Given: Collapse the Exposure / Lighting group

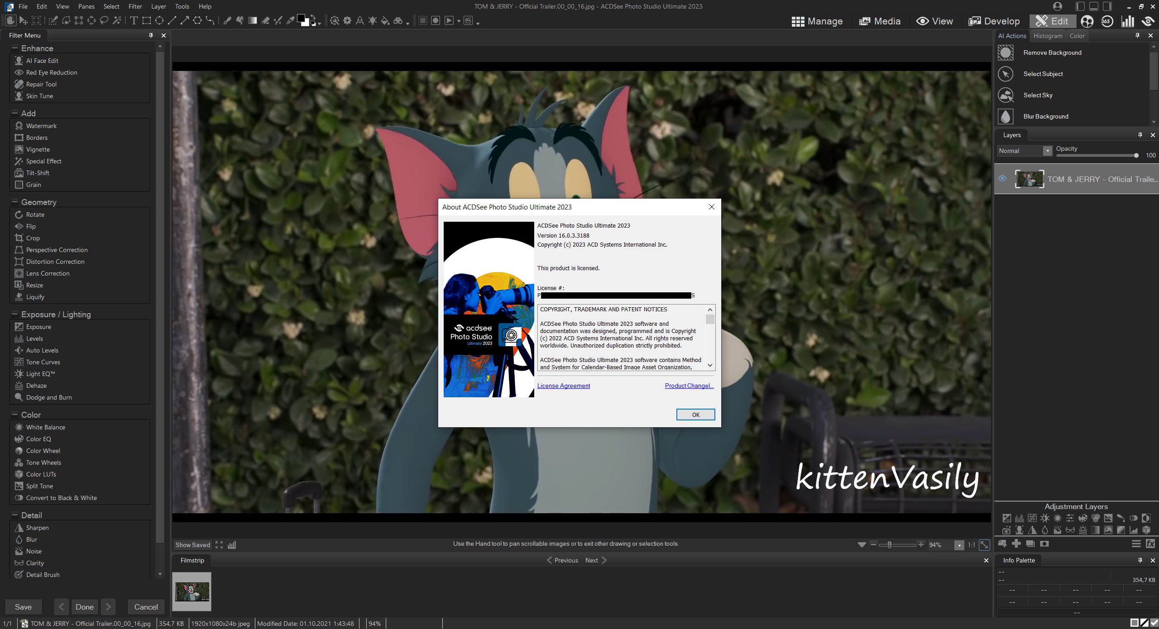Looking at the screenshot, I should pyautogui.click(x=14, y=314).
